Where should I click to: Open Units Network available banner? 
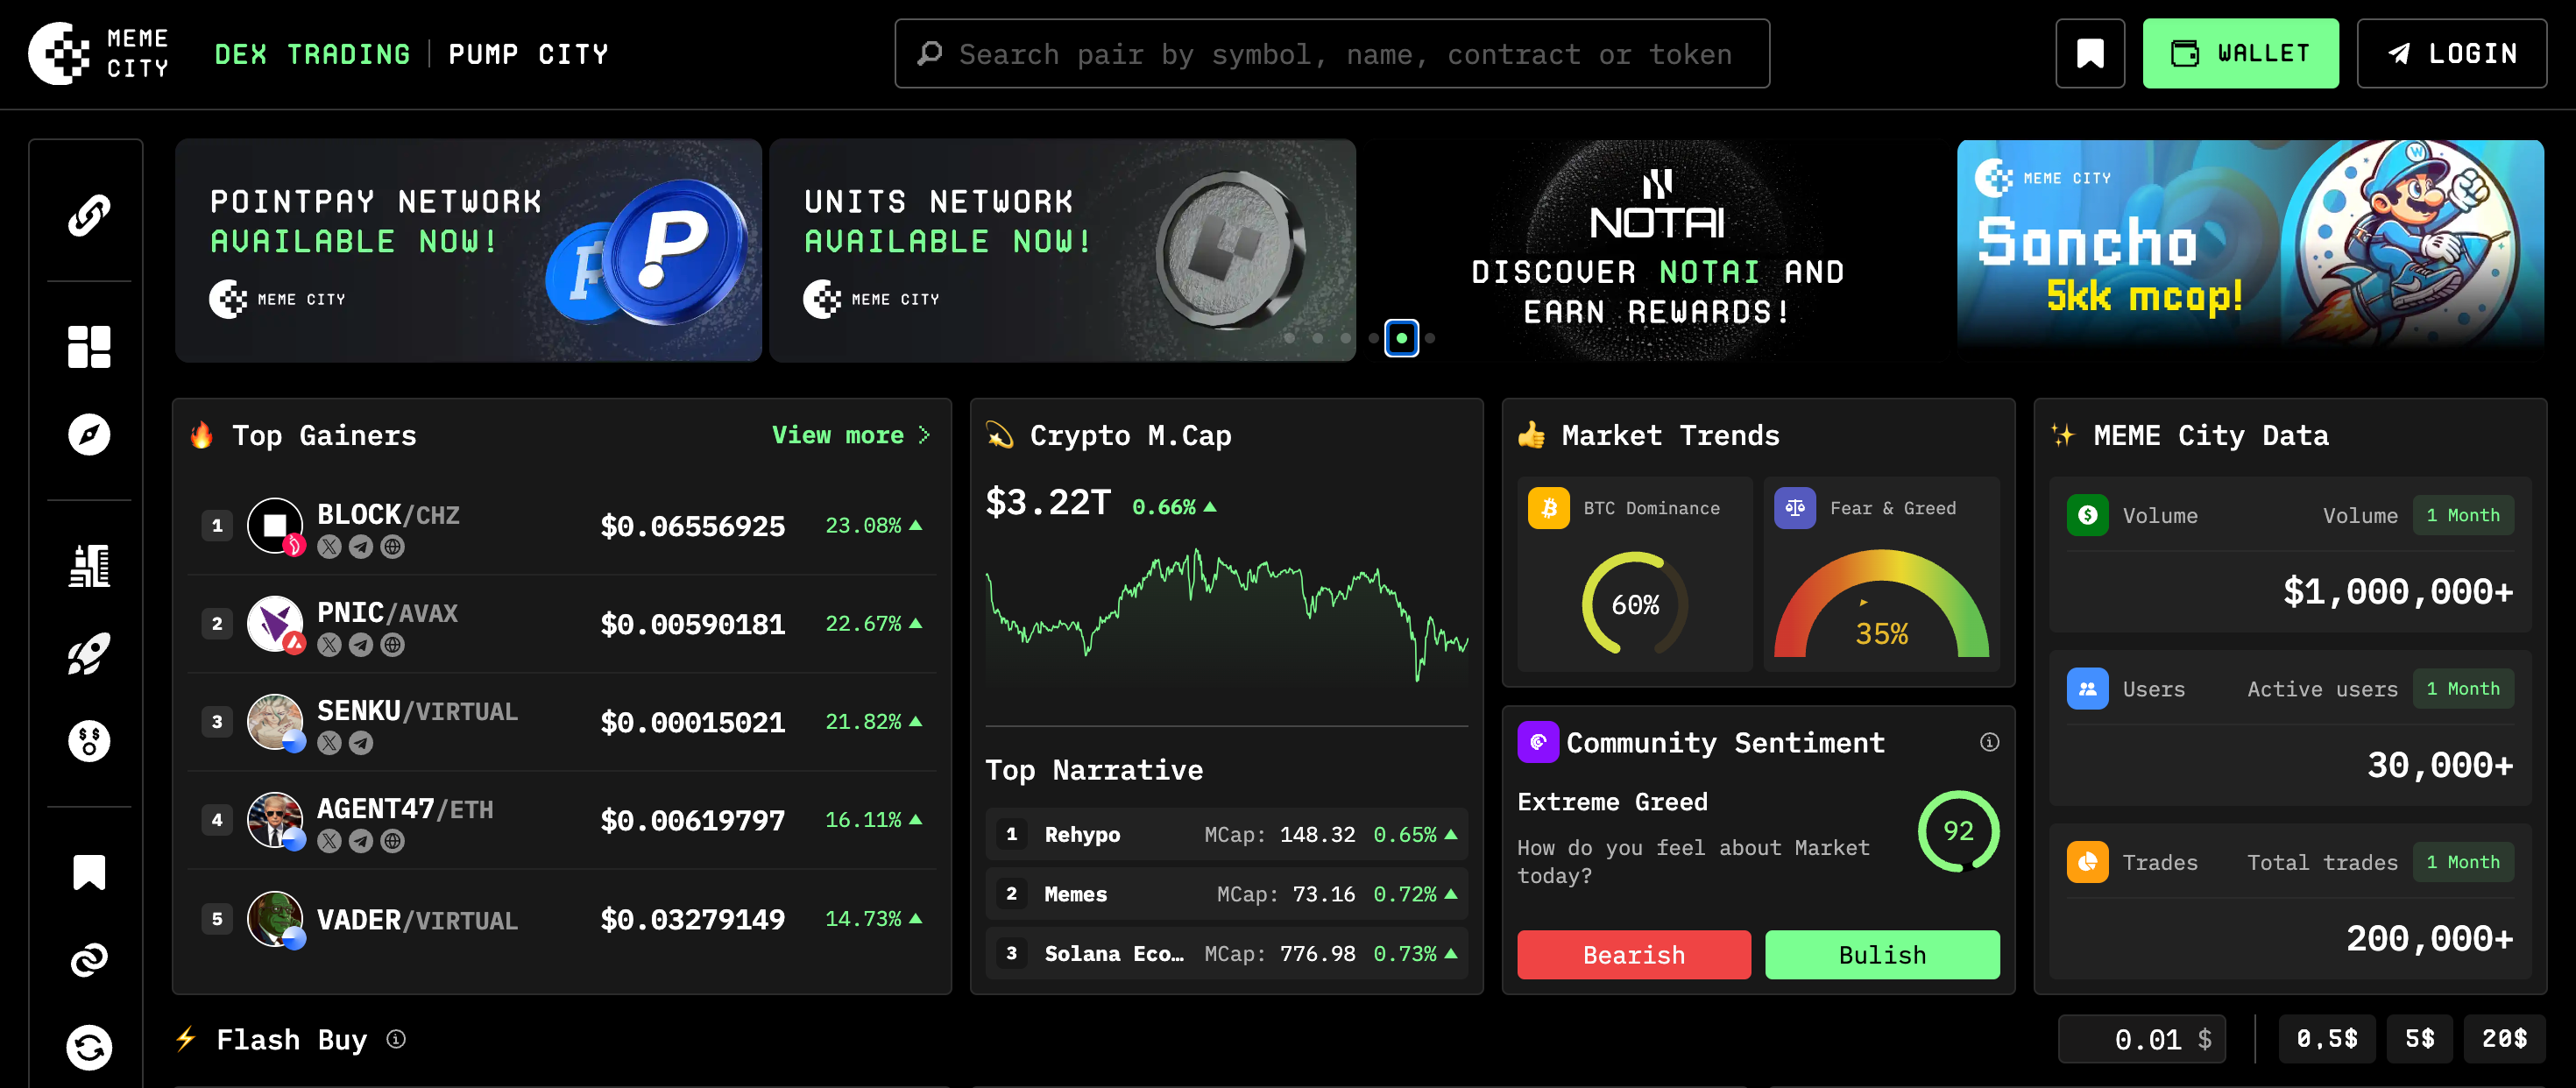pyautogui.click(x=1062, y=250)
